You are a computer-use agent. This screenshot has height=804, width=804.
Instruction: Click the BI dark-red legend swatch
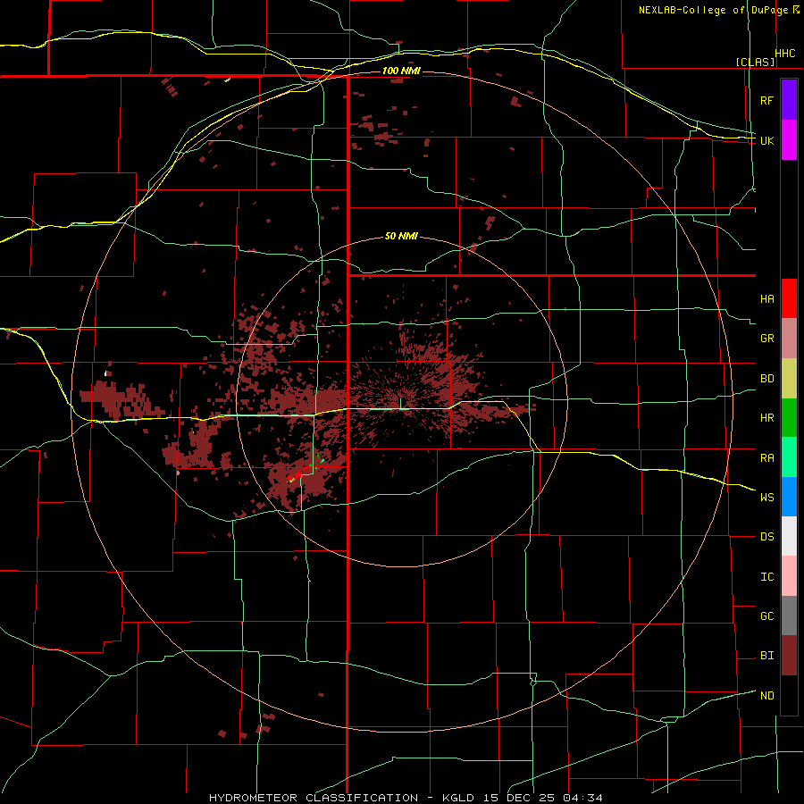click(789, 656)
